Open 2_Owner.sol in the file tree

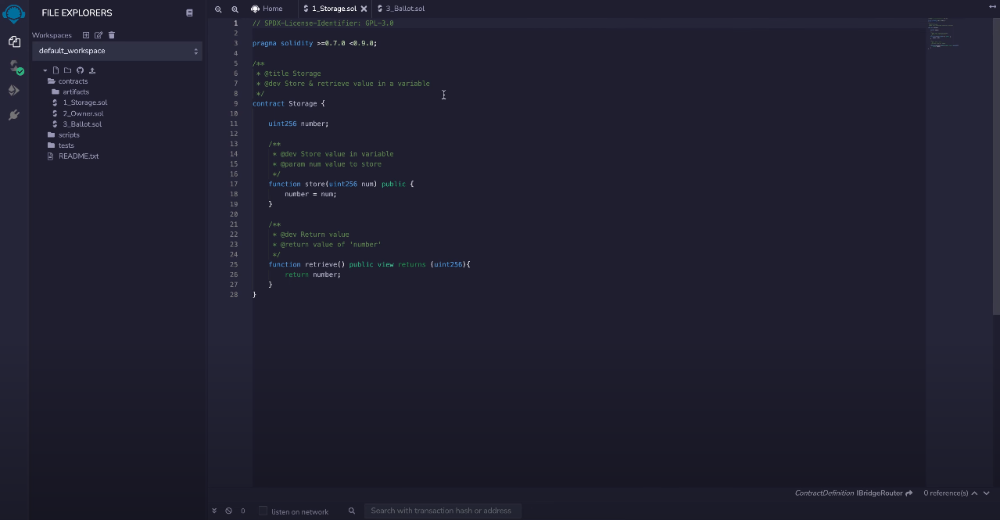pyautogui.click(x=83, y=113)
